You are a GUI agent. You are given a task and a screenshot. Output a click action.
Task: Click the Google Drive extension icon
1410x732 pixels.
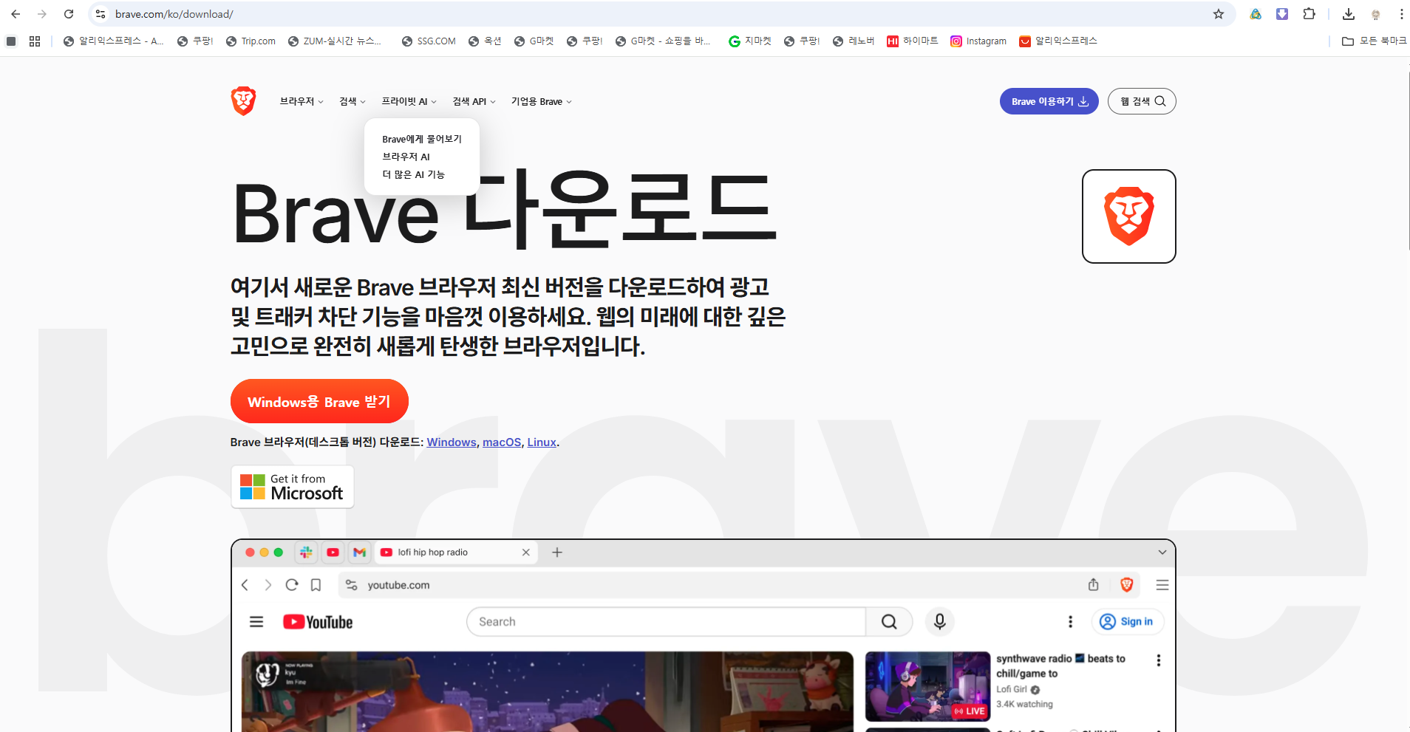1256,14
